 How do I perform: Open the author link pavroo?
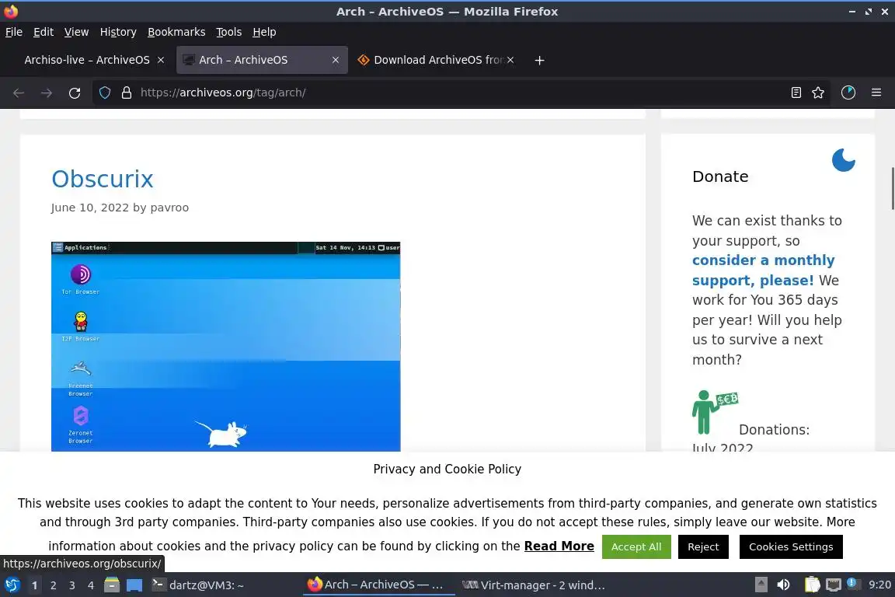click(x=169, y=208)
